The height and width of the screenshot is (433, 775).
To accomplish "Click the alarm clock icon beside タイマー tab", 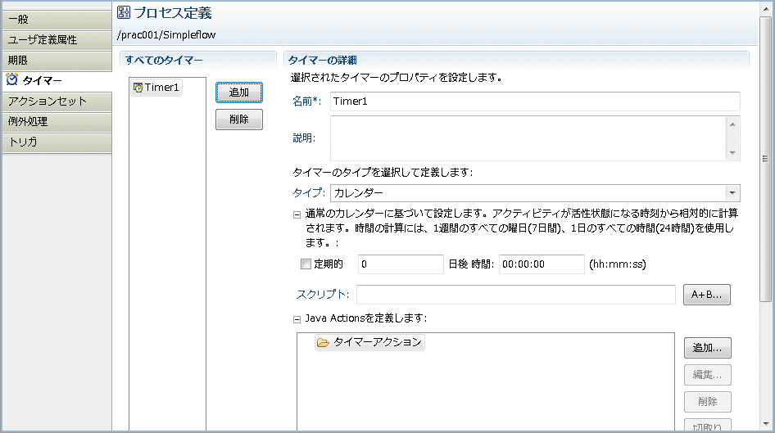I will (x=11, y=79).
